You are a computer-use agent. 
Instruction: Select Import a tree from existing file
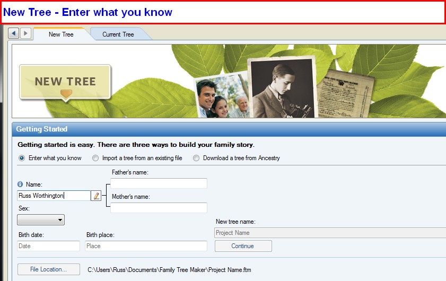click(95, 158)
